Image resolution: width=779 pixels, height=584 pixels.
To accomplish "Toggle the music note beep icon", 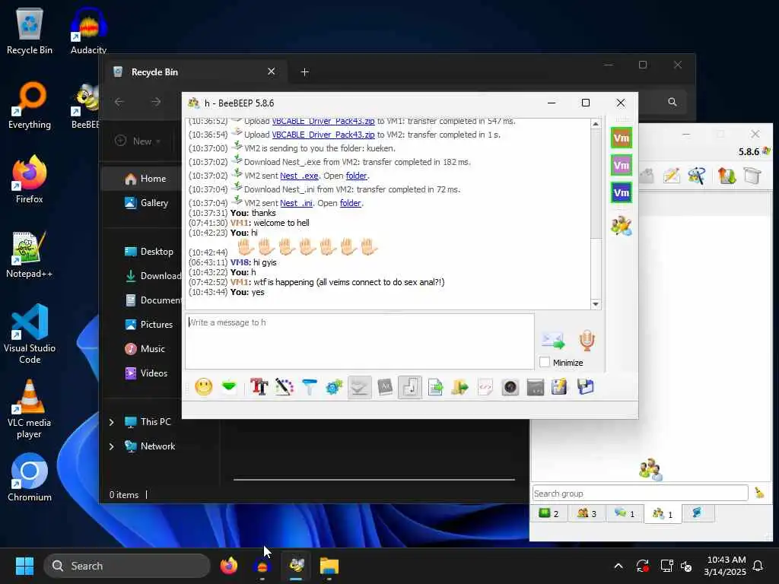I will click(410, 387).
